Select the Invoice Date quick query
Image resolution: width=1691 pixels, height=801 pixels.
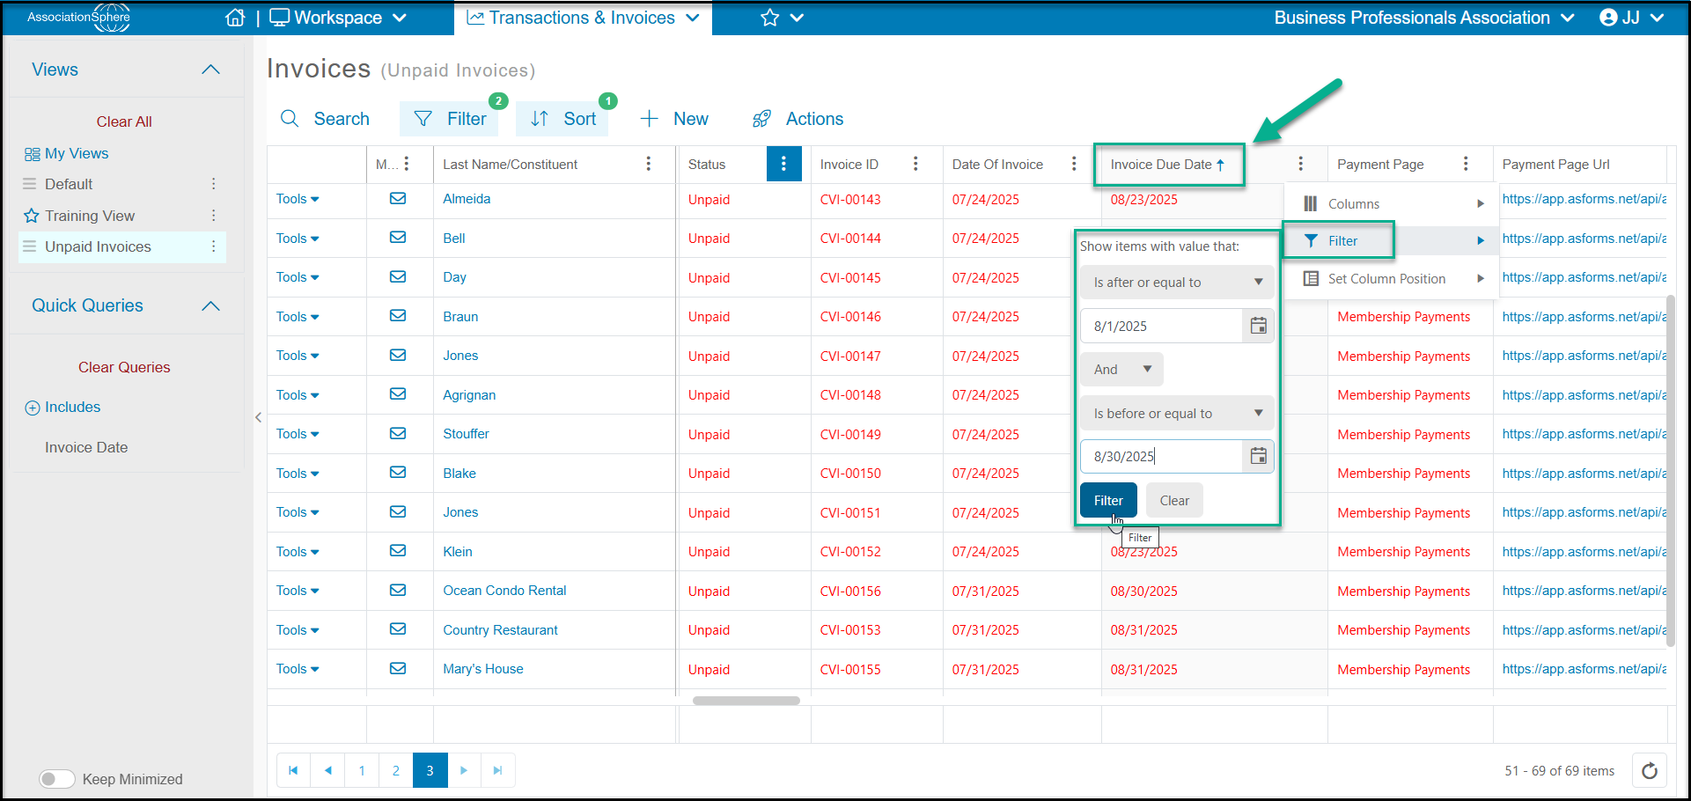pos(86,447)
